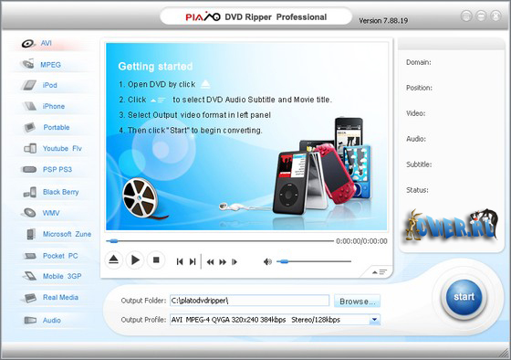Choose the iPhone device icon
The image size is (511, 360).
29,106
